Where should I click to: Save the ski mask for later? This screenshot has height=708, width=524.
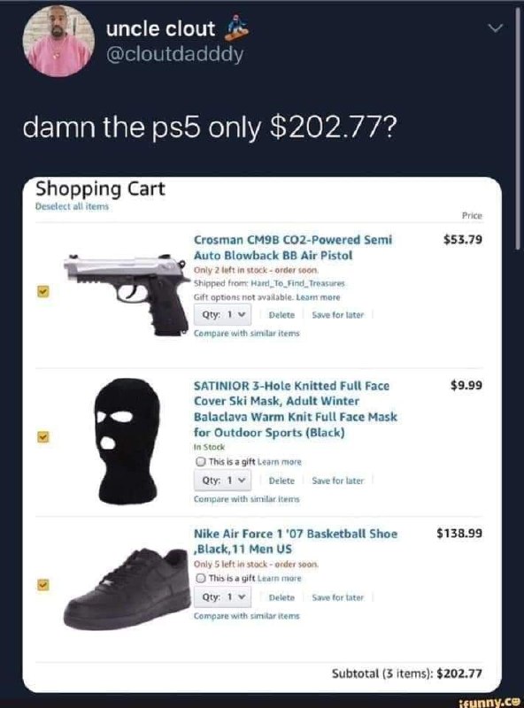(x=337, y=481)
